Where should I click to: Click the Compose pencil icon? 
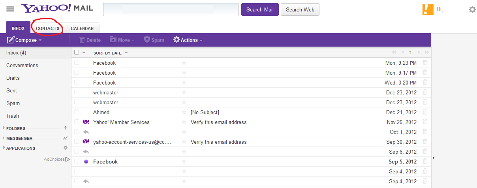[11, 40]
